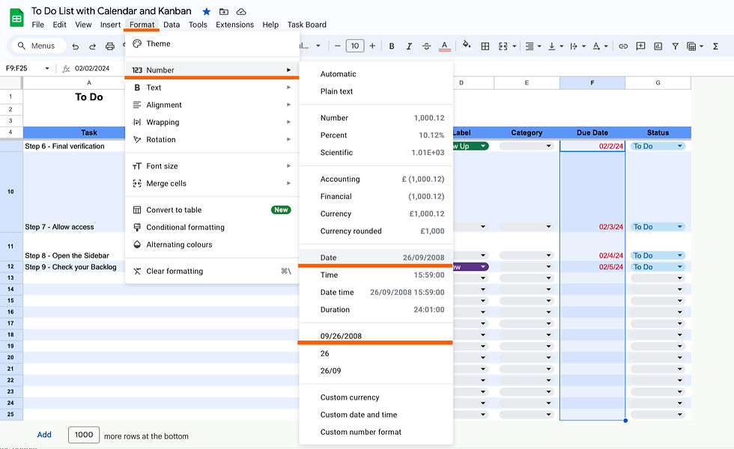Viewport: 734px width, 449px height.
Task: Apply the Automatic number format
Action: [x=376, y=74]
